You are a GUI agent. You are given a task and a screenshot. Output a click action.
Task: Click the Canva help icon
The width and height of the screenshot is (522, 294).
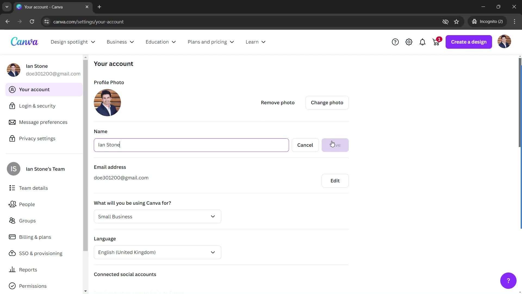[x=395, y=42]
